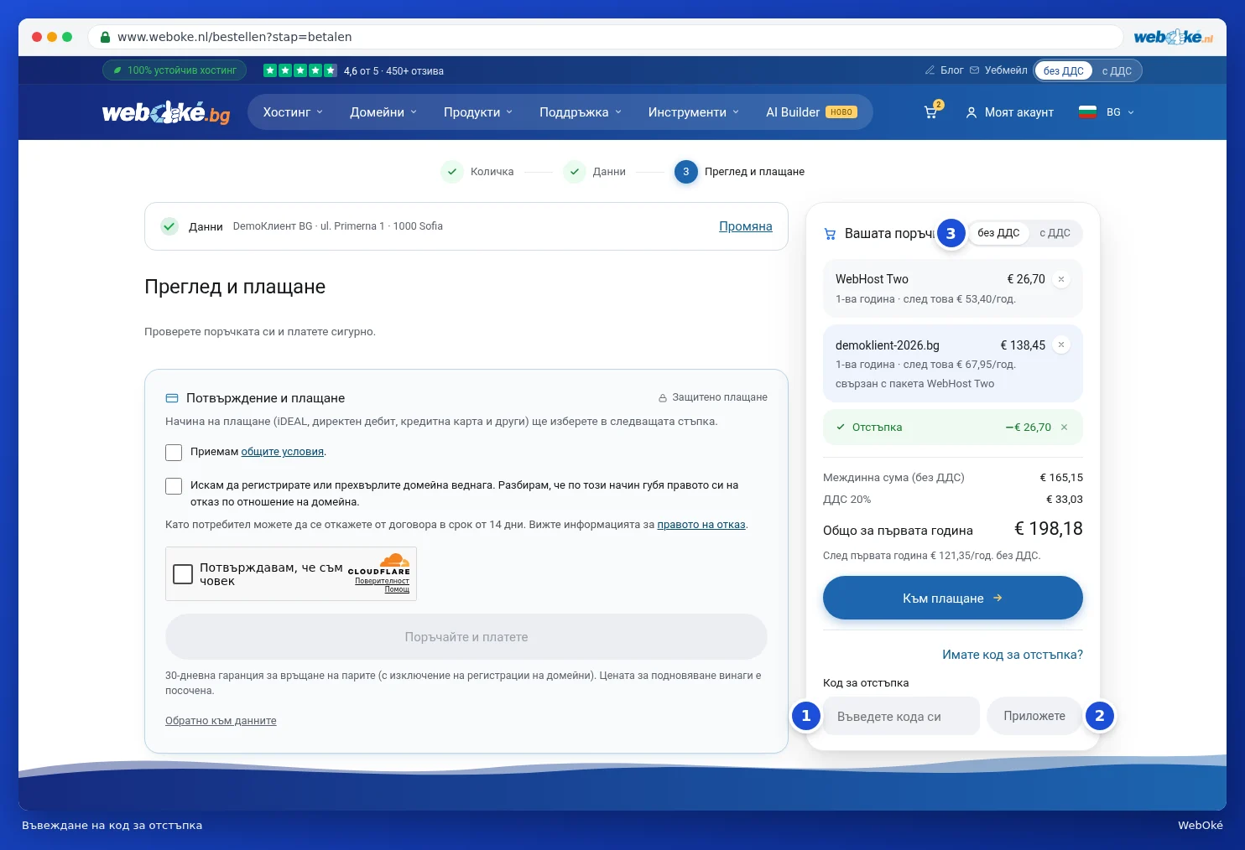Click the Приложете discount button

click(x=1034, y=716)
